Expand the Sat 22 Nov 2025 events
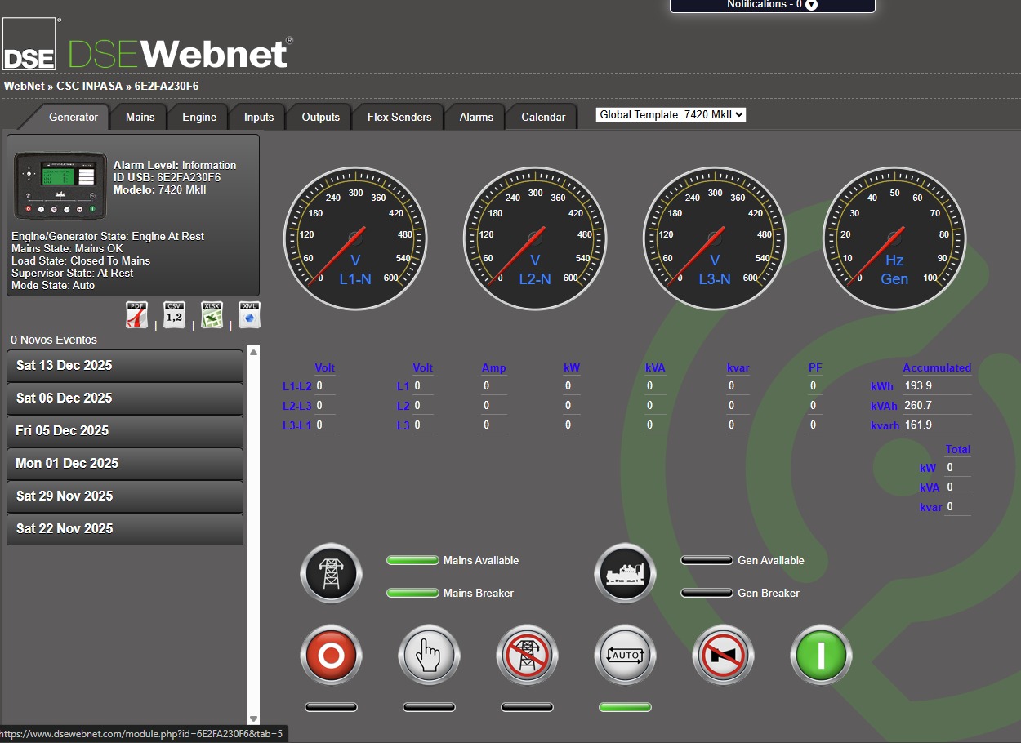Image resolution: width=1021 pixels, height=743 pixels. coord(125,529)
